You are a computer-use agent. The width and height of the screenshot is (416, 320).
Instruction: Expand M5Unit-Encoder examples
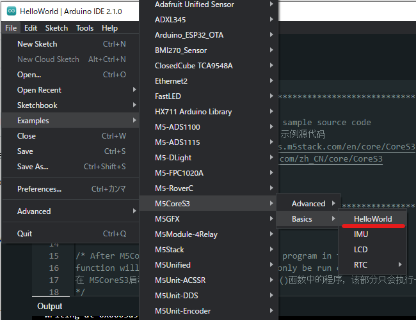pyautogui.click(x=209, y=311)
